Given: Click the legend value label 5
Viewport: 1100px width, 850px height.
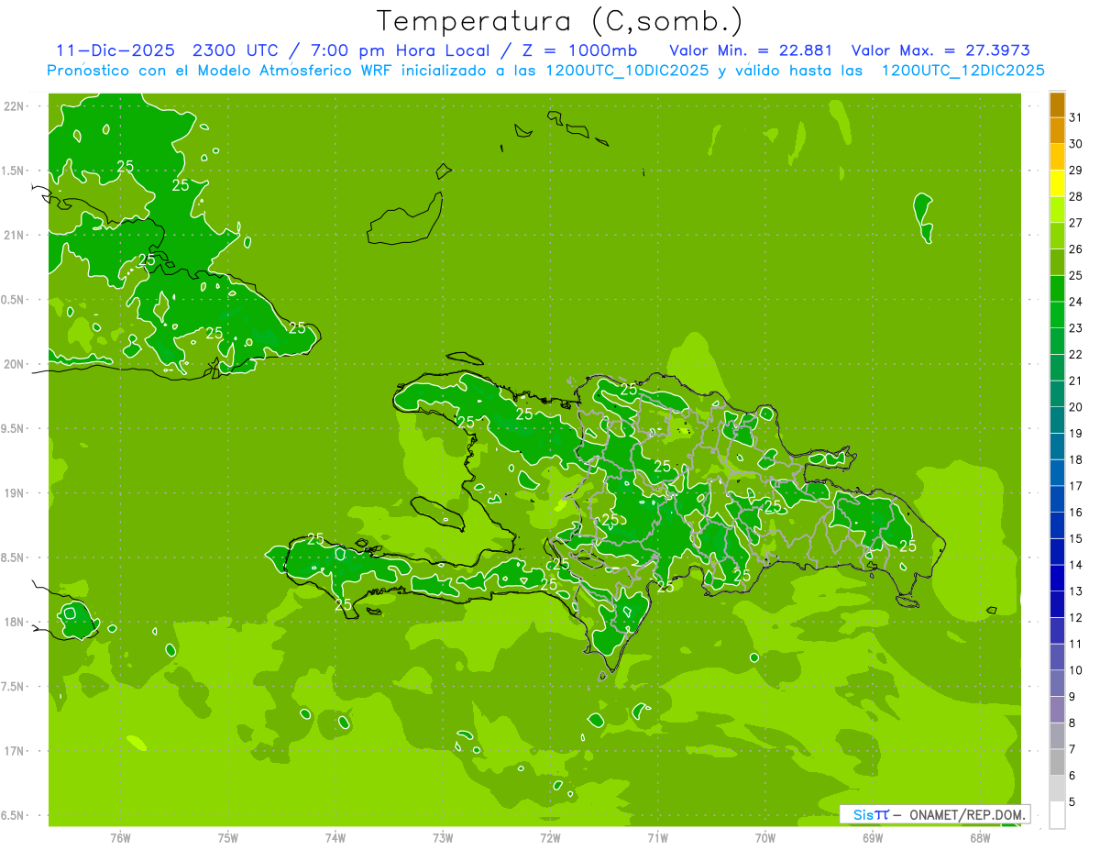Looking at the screenshot, I should [1072, 801].
